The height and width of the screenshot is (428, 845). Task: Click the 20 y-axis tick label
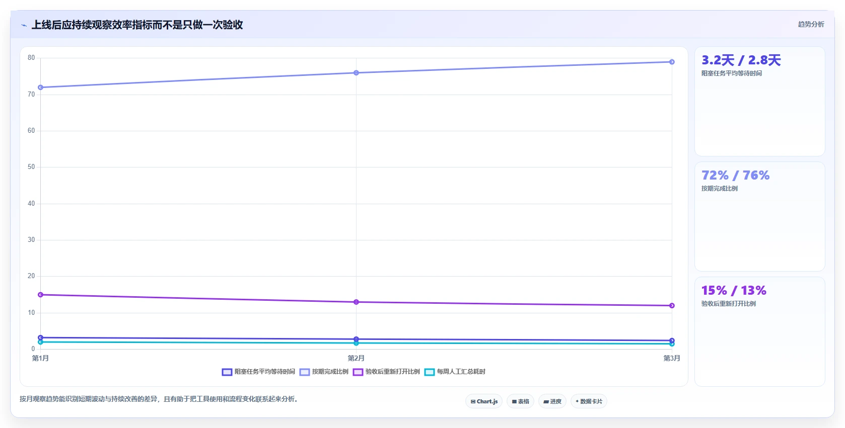[x=31, y=276]
